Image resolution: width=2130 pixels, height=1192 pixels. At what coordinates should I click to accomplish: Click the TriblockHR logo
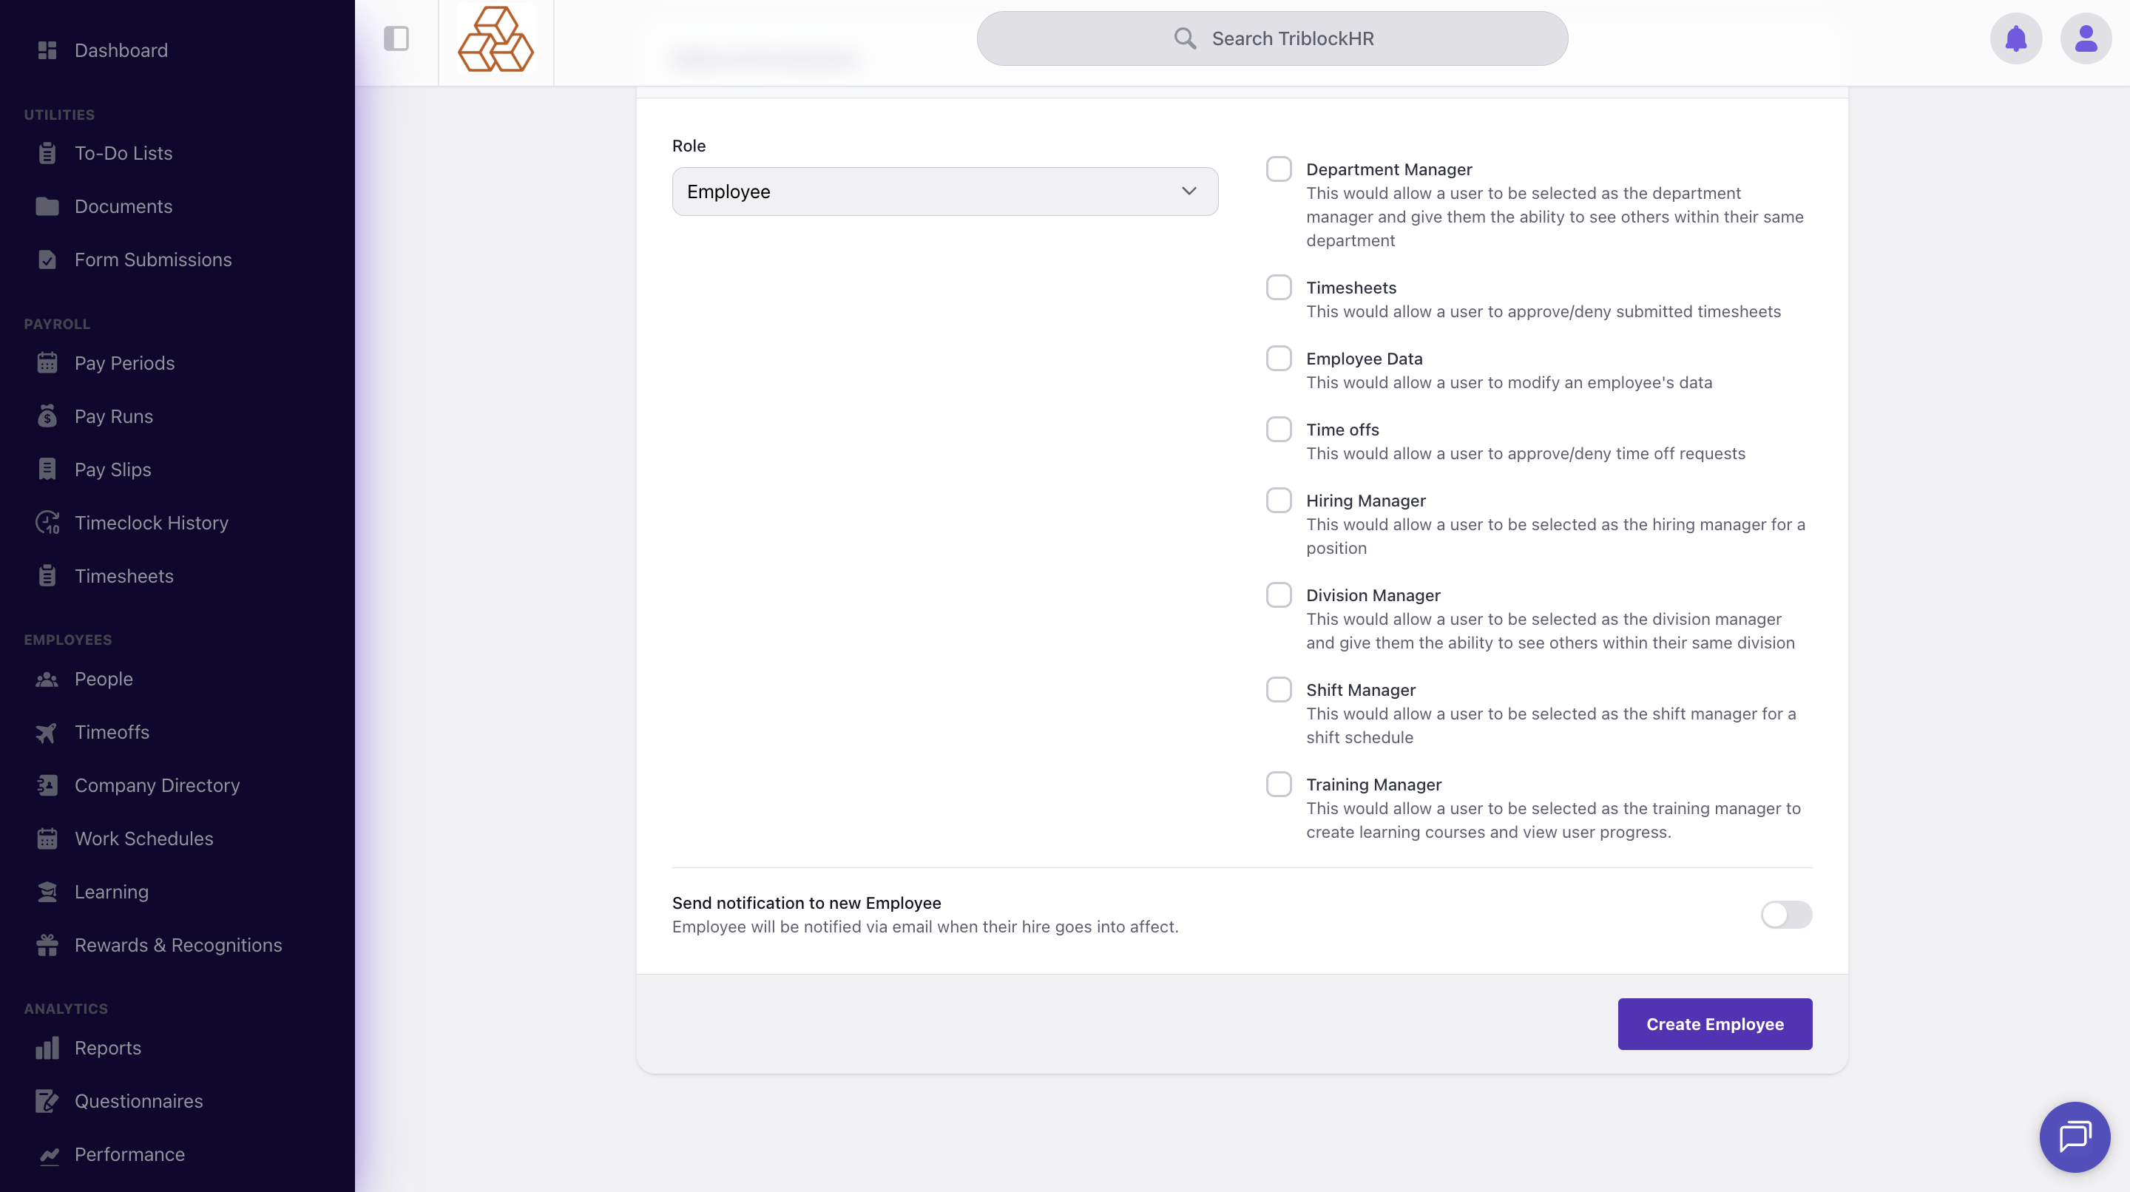[x=496, y=40]
